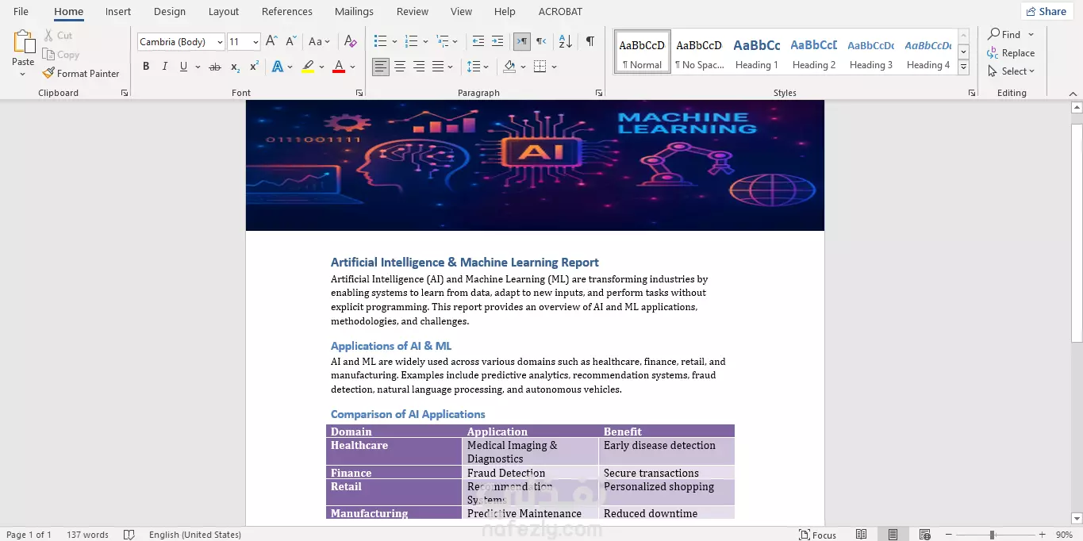Image resolution: width=1083 pixels, height=541 pixels.
Task: Click the Share button
Action: pyautogui.click(x=1047, y=11)
